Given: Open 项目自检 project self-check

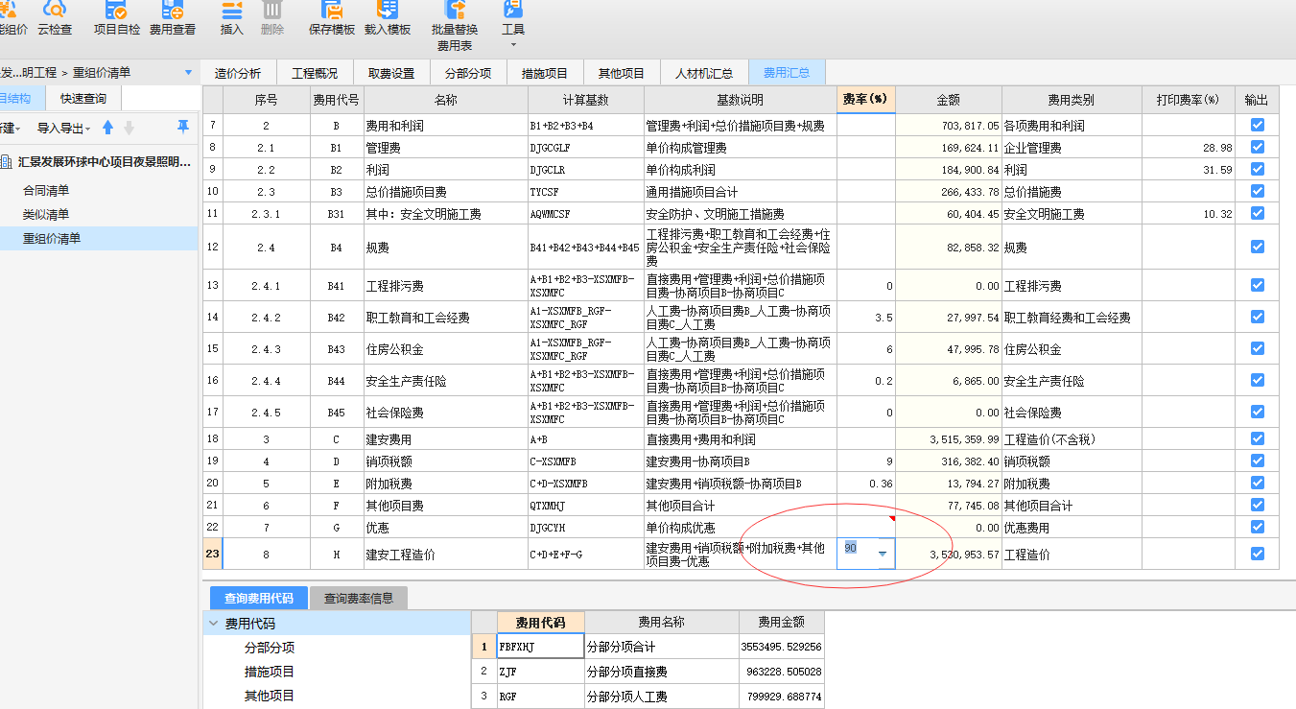Looking at the screenshot, I should tap(116, 19).
